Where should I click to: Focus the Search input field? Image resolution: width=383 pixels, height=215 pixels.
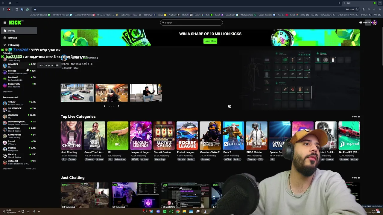pos(191,23)
